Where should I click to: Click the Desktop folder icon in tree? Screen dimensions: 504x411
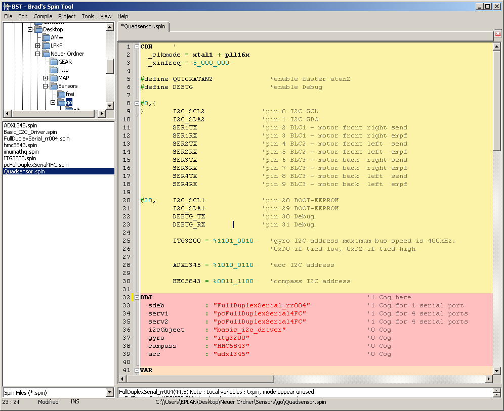point(38,29)
